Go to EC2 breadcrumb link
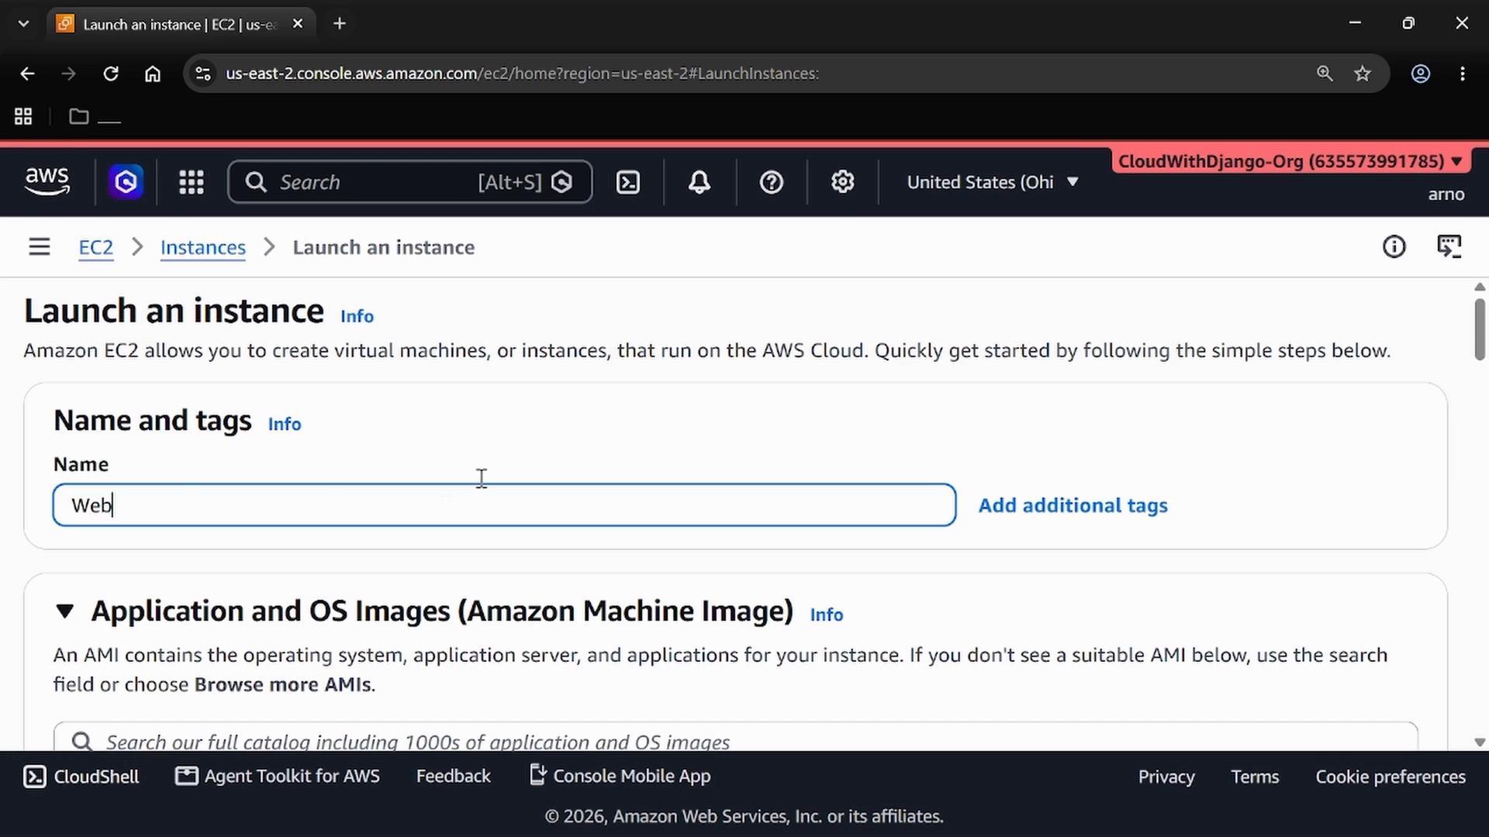Image resolution: width=1489 pixels, height=837 pixels. tap(96, 247)
